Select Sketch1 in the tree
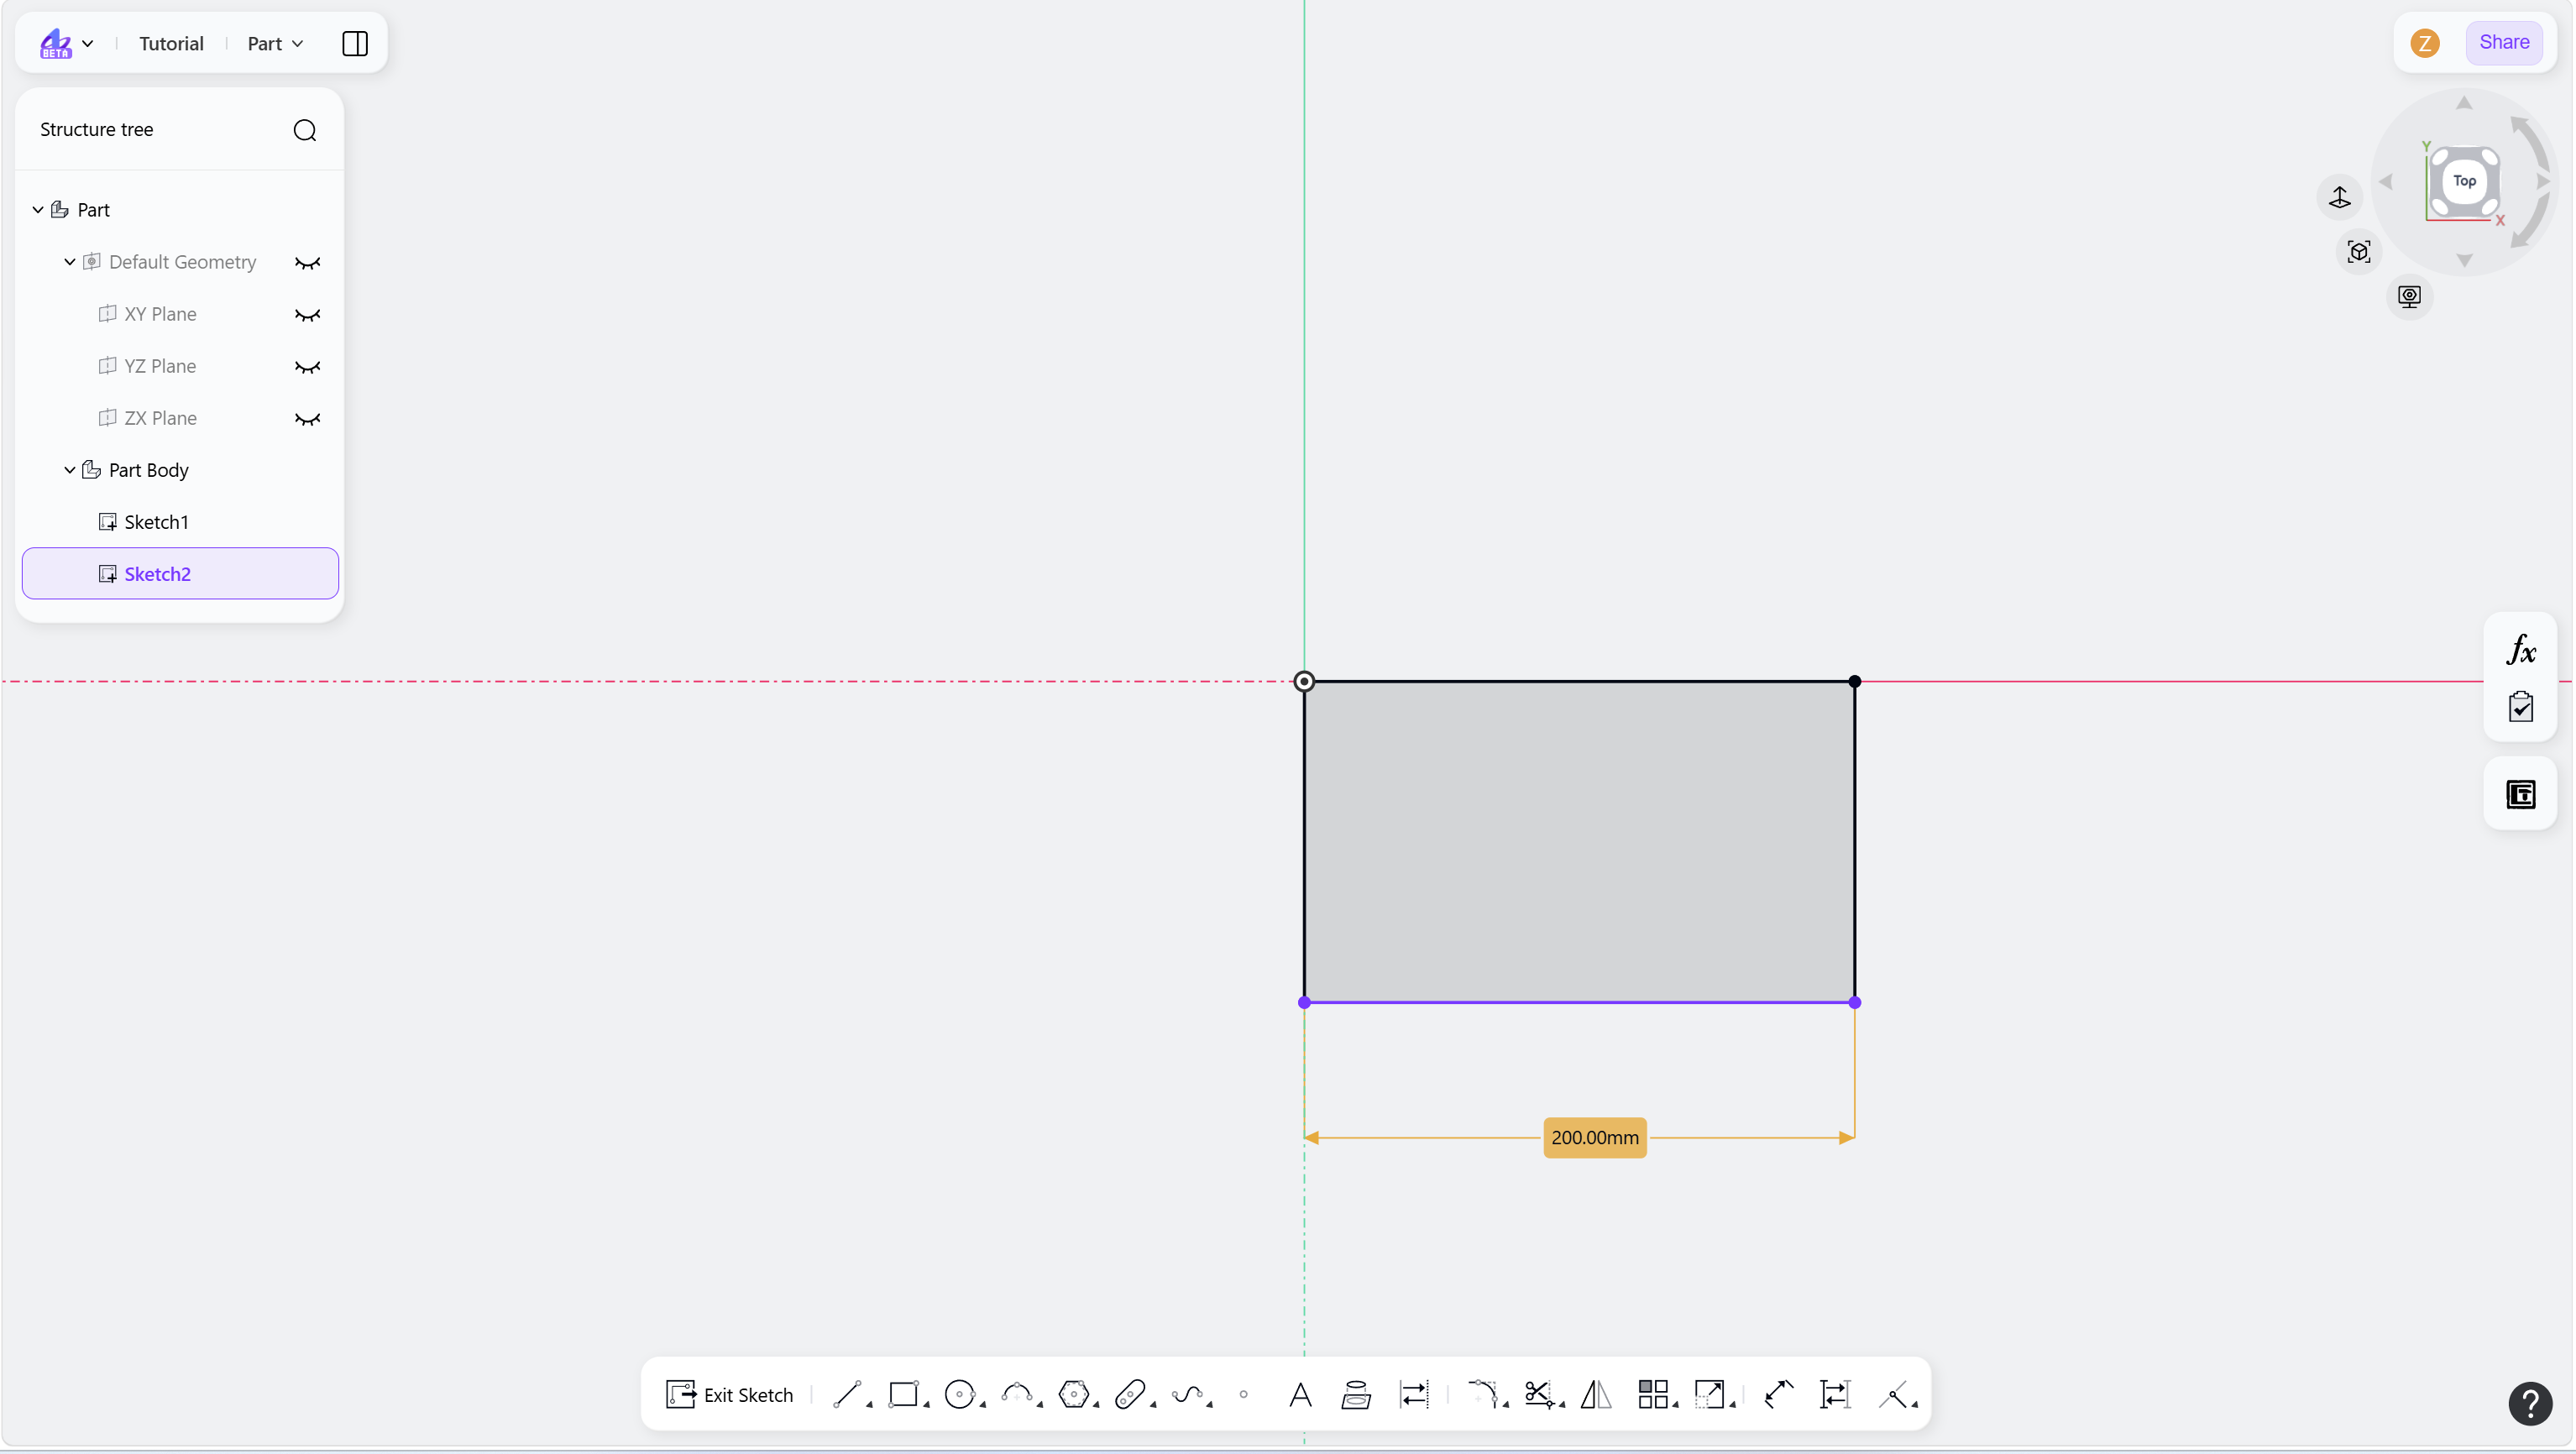The image size is (2576, 1454). coord(180,522)
